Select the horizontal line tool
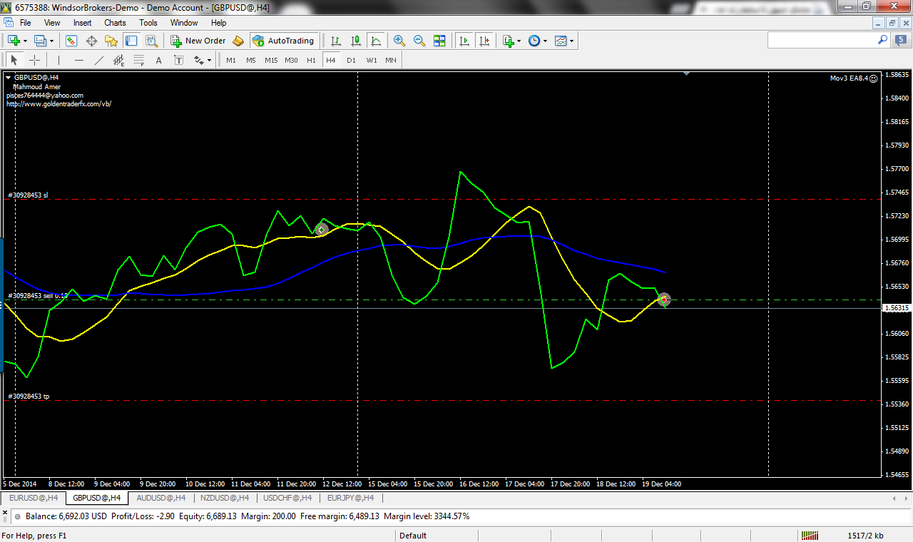Screen dimensions: 913x542 tap(78, 60)
